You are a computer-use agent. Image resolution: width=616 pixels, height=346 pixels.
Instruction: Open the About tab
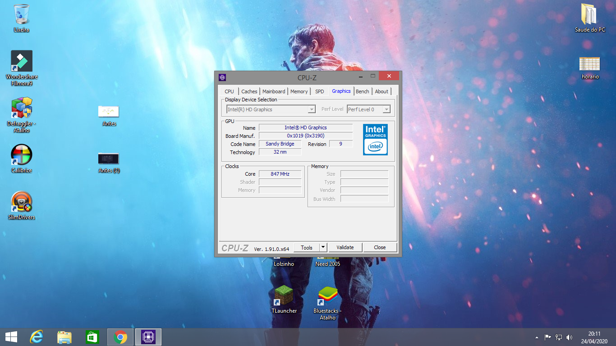coord(382,91)
